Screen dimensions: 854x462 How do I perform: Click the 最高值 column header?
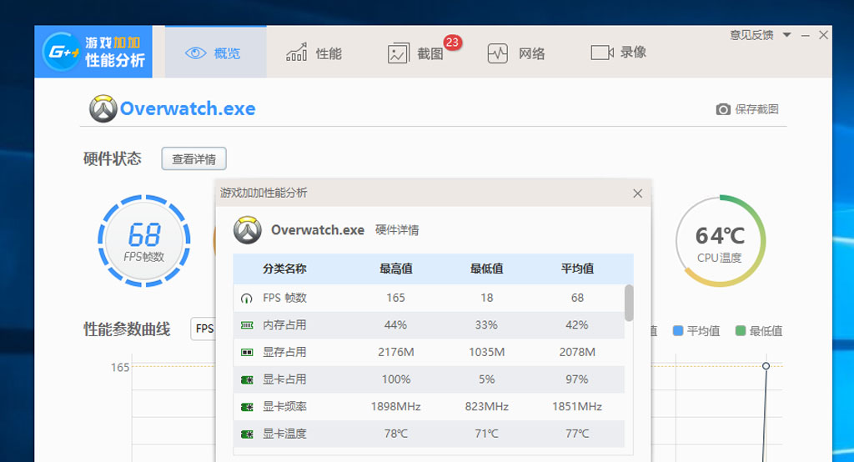click(x=396, y=269)
